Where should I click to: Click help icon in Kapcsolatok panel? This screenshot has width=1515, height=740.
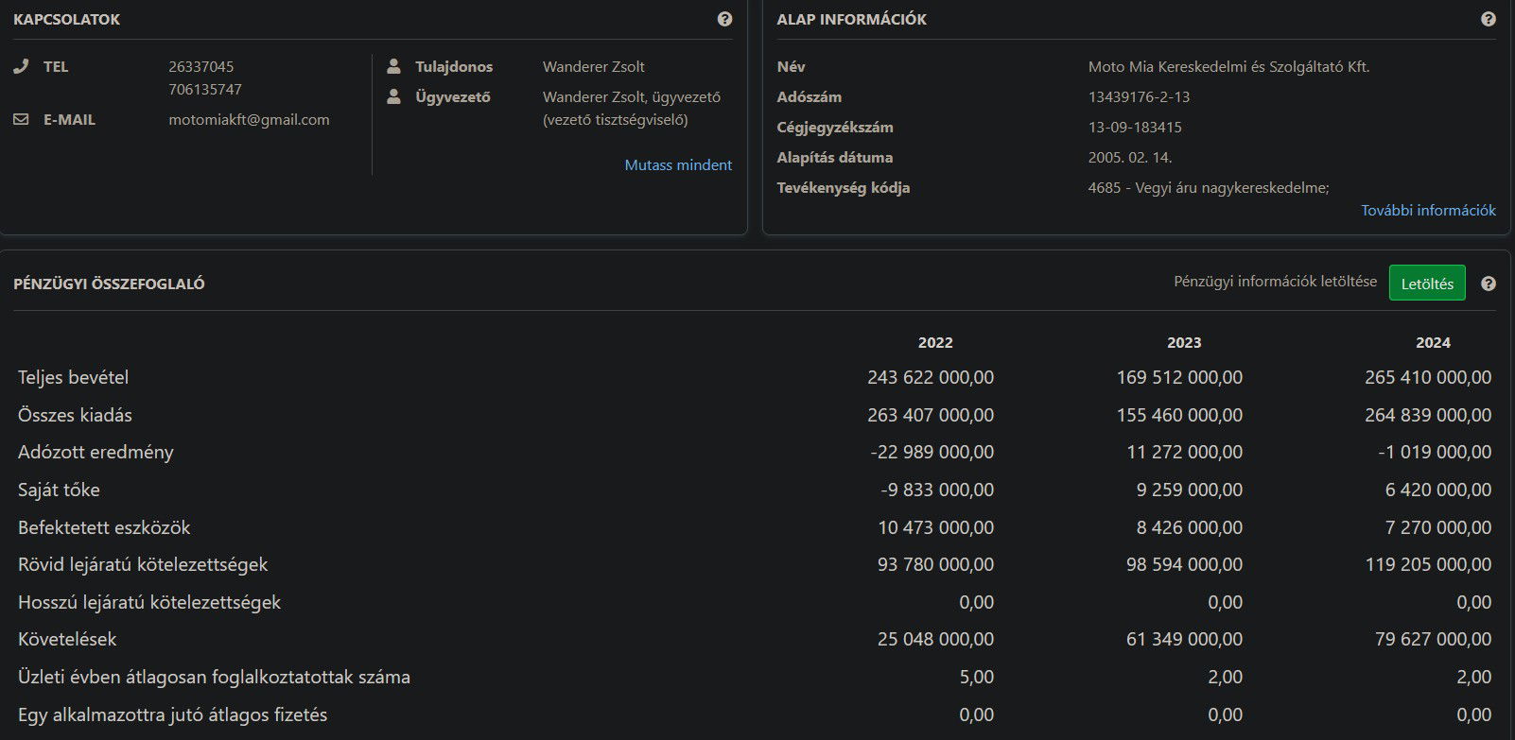724,19
